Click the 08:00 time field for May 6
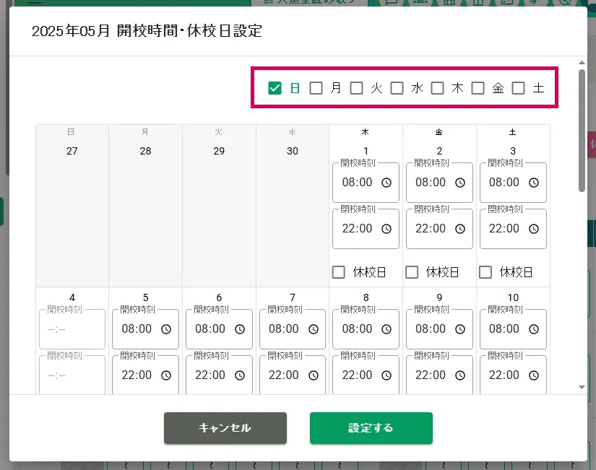The image size is (596, 470). coord(210,329)
